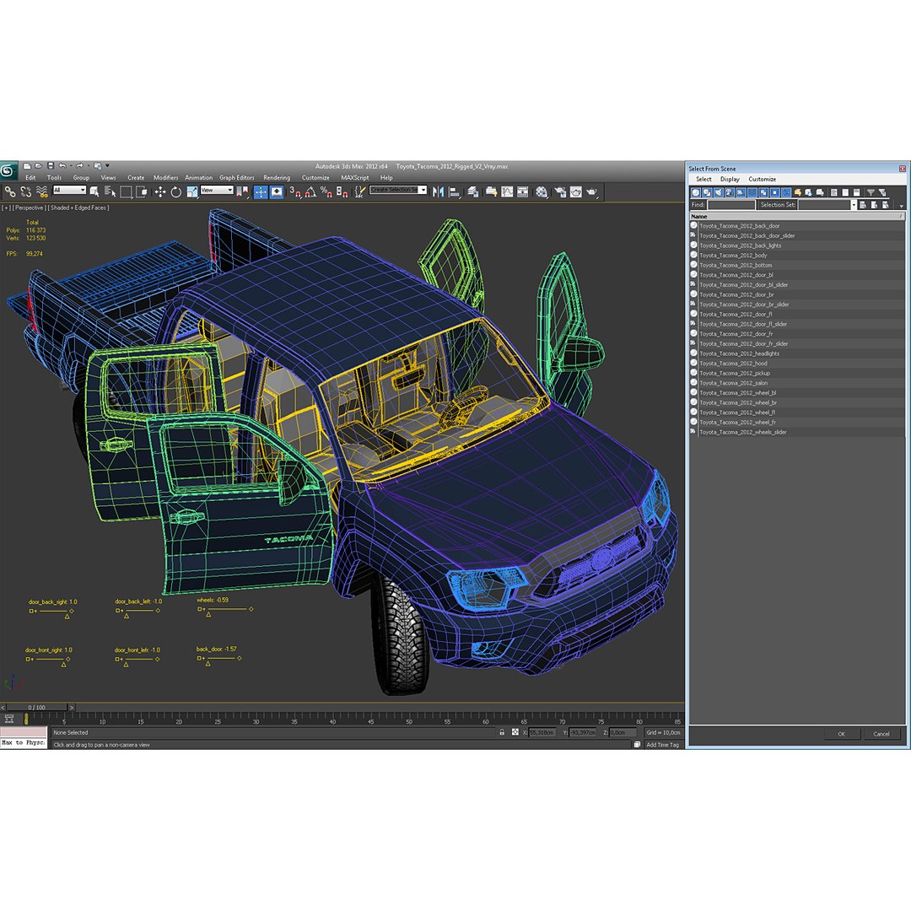Open the Modifiers menu

tap(165, 178)
